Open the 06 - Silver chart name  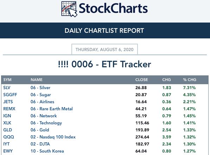[40, 88]
